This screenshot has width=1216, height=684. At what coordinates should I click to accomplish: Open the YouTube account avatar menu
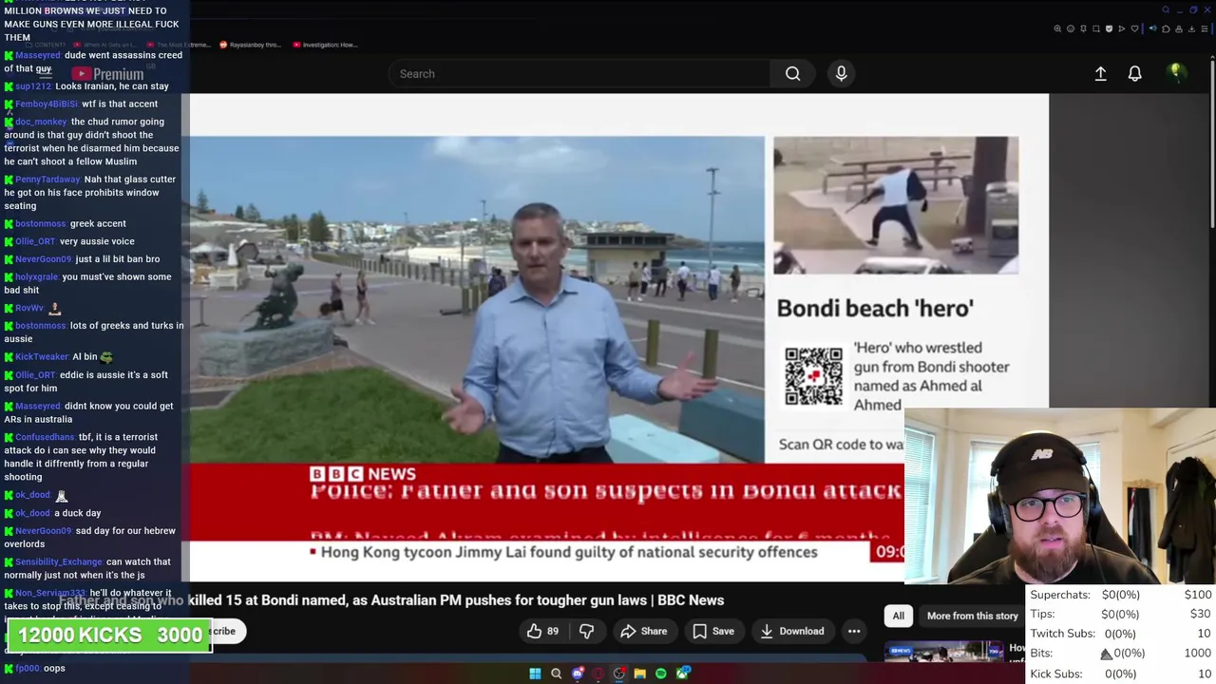pyautogui.click(x=1176, y=72)
